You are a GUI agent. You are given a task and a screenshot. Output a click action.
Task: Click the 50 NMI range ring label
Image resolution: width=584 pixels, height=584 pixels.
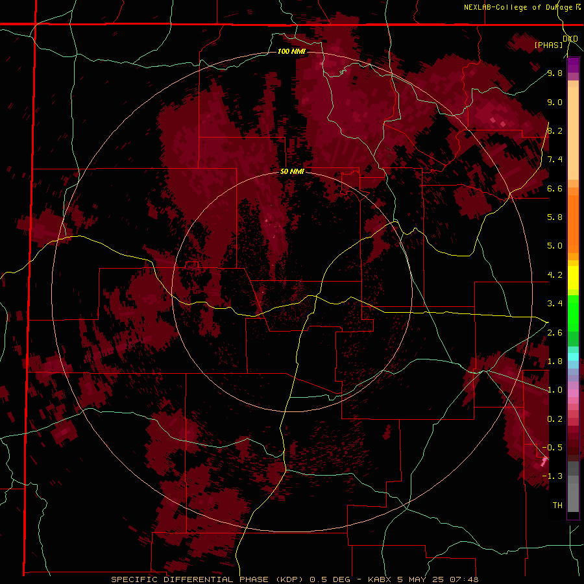[292, 172]
